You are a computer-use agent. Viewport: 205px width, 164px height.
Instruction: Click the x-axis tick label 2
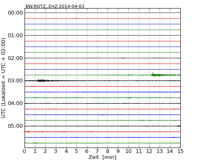tap(45, 151)
